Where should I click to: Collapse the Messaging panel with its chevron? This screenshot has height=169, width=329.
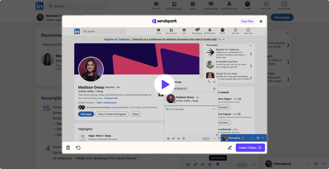tap(324, 164)
